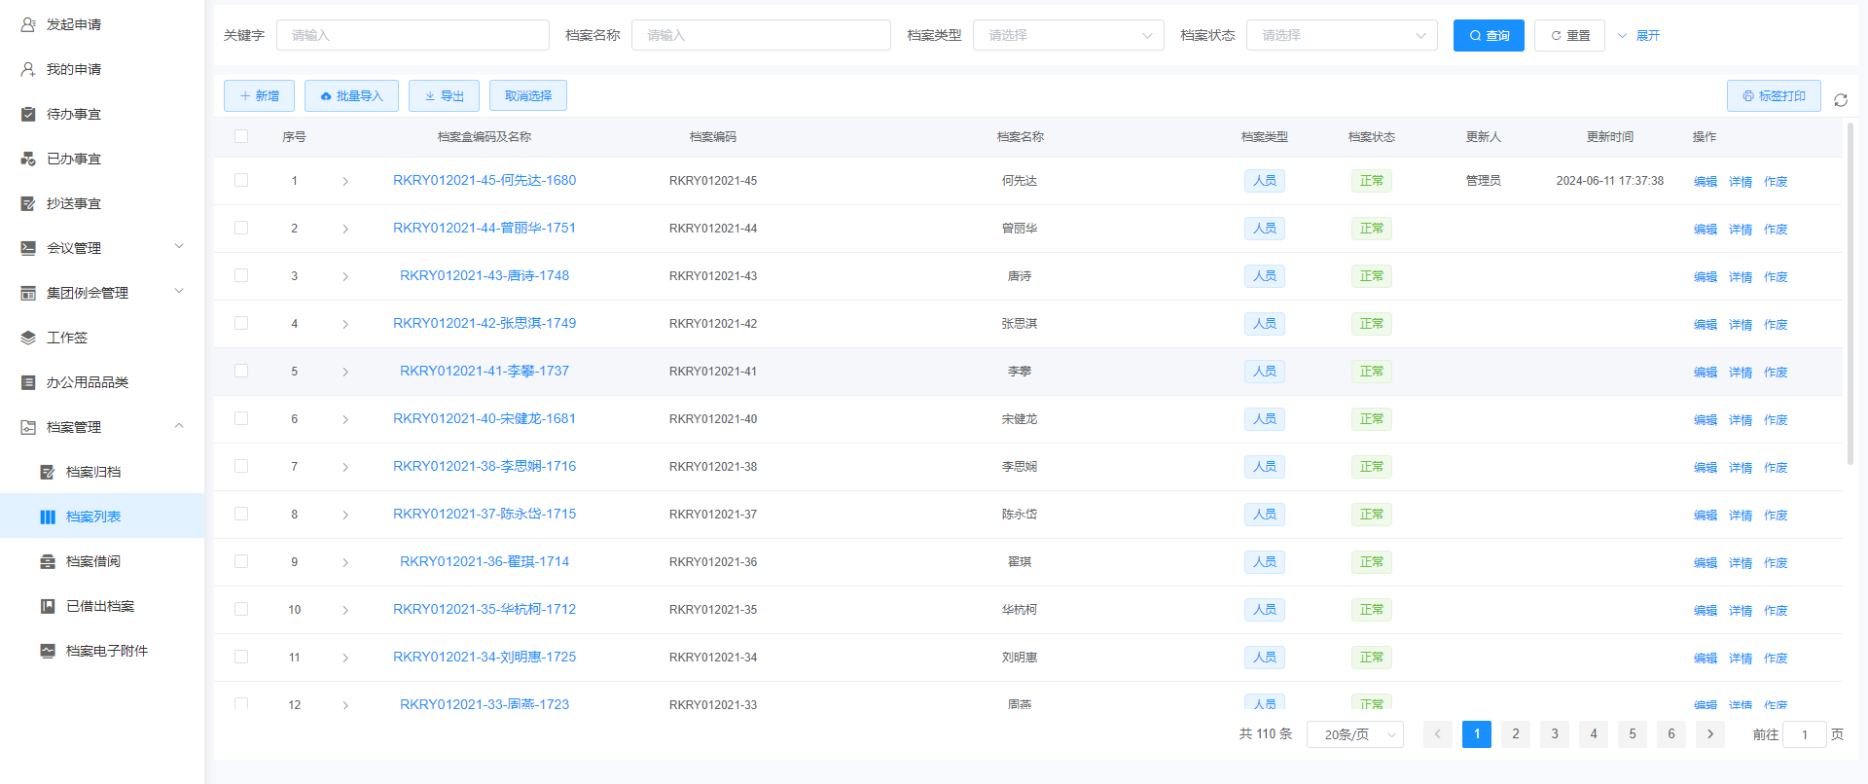Screen dimensions: 1868x784
Task: Open the 档案归档 menu item
Action: 93,472
